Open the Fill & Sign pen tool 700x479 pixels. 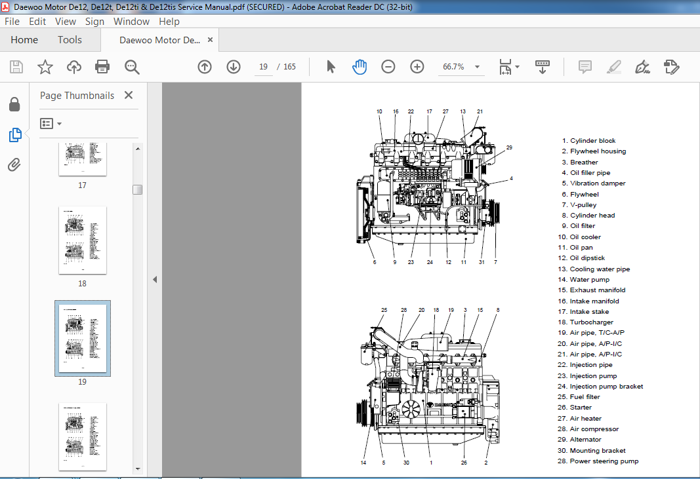click(x=642, y=67)
